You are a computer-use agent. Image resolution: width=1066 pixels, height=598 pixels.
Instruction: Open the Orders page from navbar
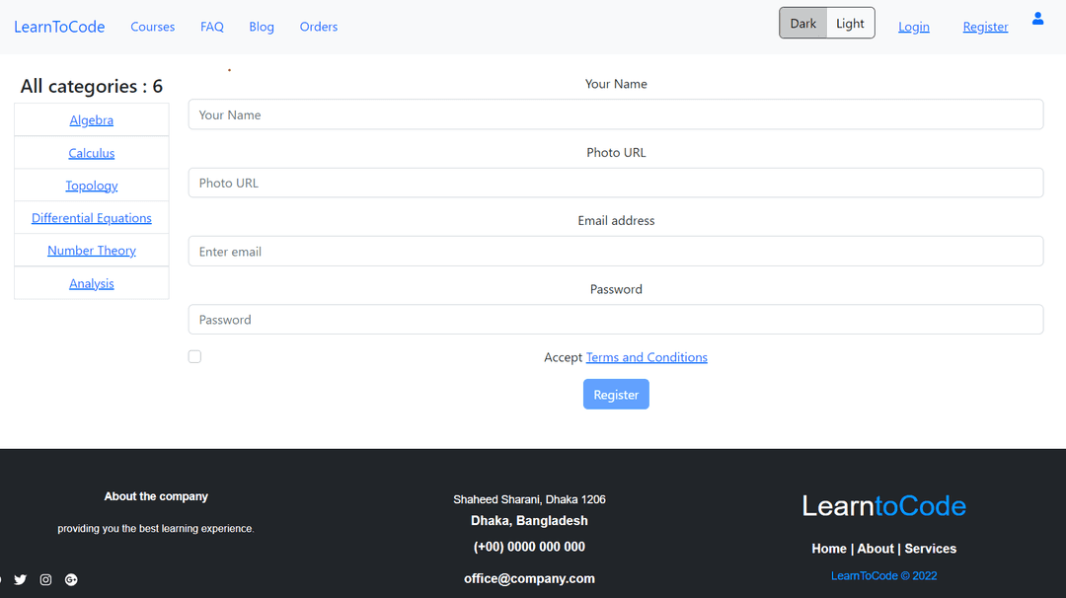tap(318, 27)
